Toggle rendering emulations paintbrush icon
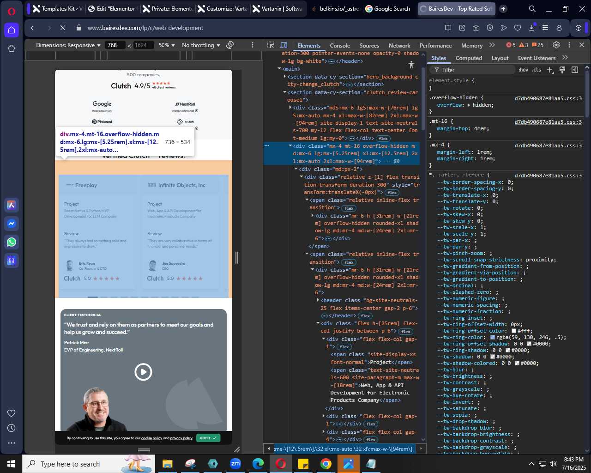The image size is (591, 473). pyautogui.click(x=562, y=70)
